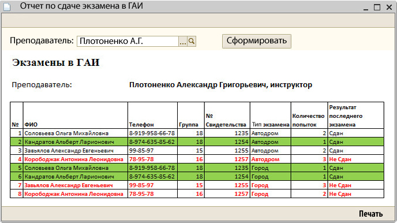Select the Группа column header
Viewport: 397px width, 223px height.
pos(191,116)
